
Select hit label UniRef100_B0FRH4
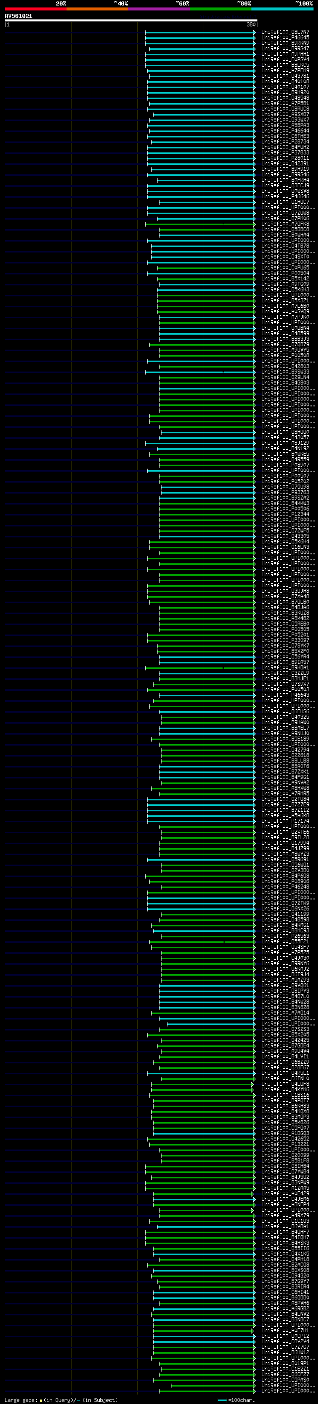285,180
